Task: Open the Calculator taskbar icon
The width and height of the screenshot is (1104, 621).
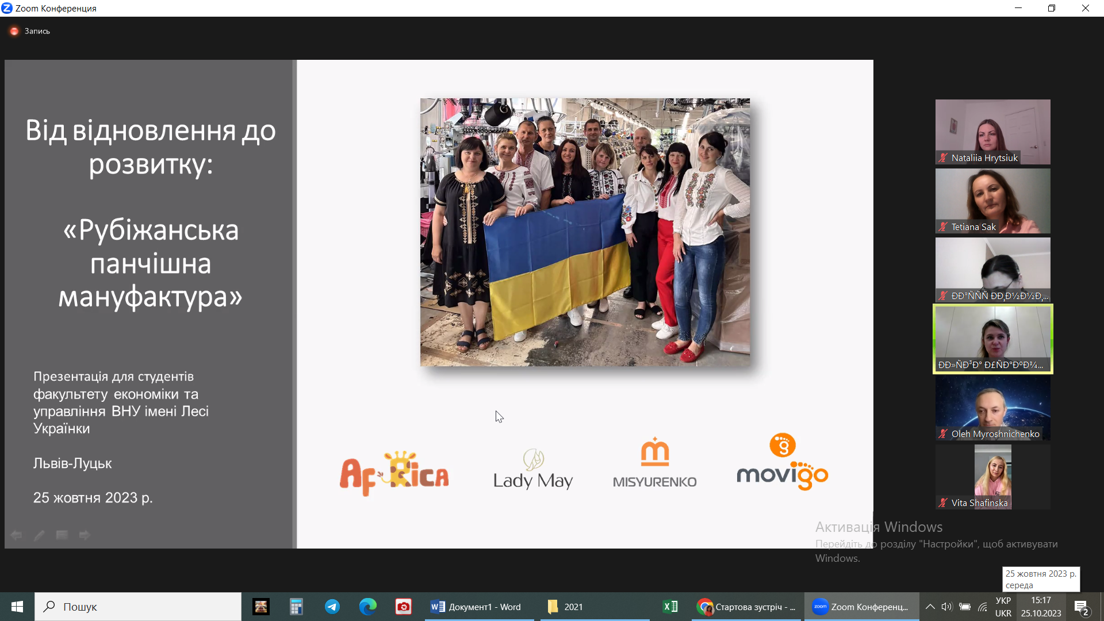Action: click(296, 607)
